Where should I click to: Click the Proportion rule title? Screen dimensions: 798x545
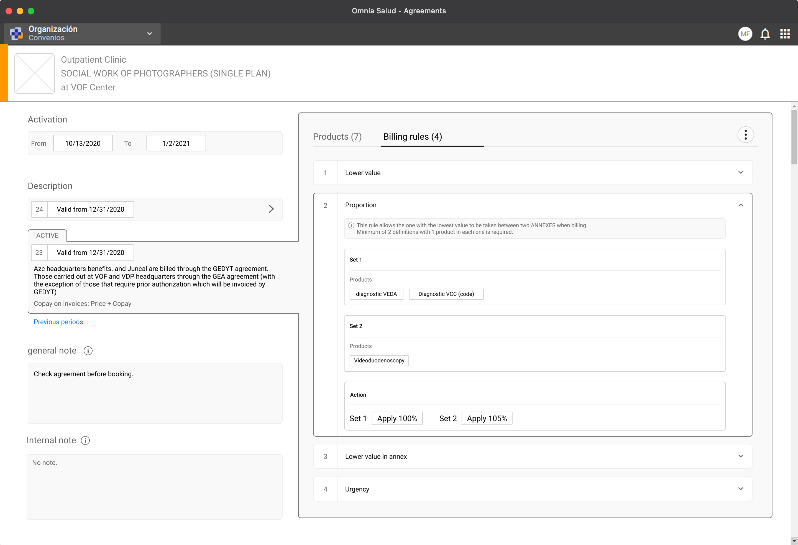(360, 205)
